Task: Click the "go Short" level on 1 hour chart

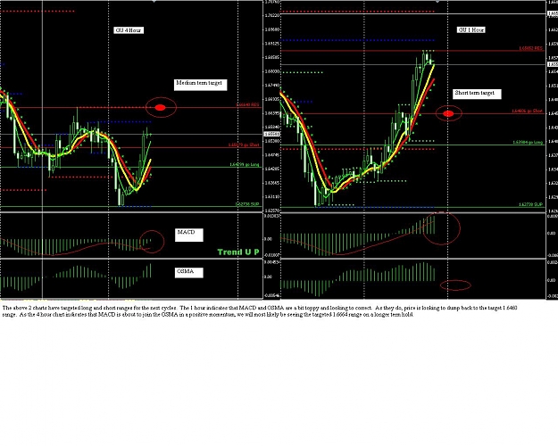Action: pyautogui.click(x=528, y=111)
